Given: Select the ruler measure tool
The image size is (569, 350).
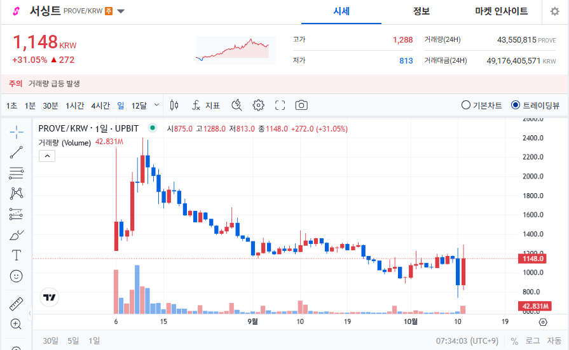Looking at the screenshot, I should (x=17, y=304).
